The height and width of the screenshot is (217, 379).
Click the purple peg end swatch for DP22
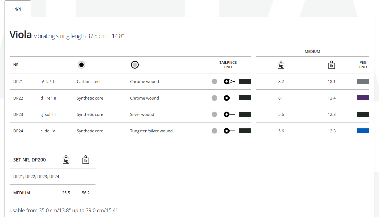pyautogui.click(x=363, y=98)
